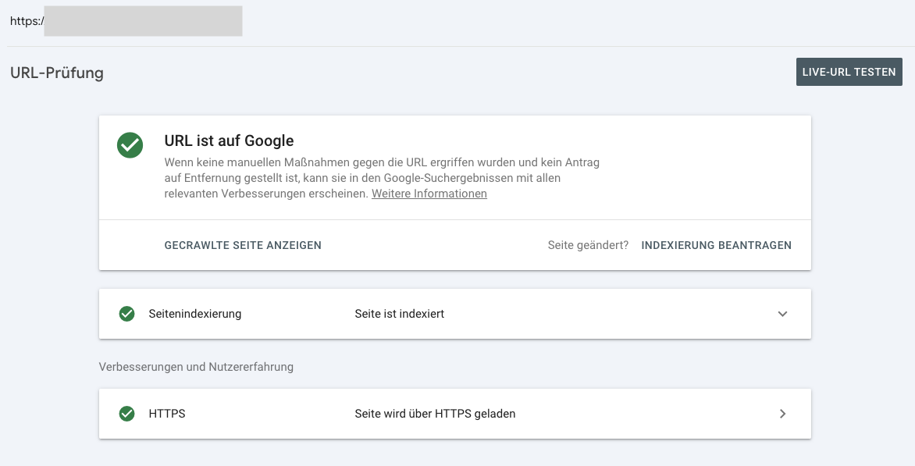Select GECRAWLTE SEITE ANZEIGEN

242,244
